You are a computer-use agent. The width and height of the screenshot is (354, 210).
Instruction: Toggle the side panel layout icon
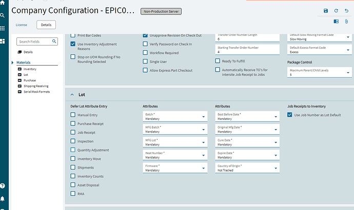coord(336,22)
